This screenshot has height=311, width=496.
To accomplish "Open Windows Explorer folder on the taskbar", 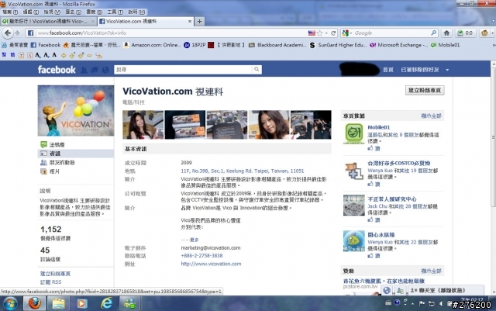I will coord(59,303).
